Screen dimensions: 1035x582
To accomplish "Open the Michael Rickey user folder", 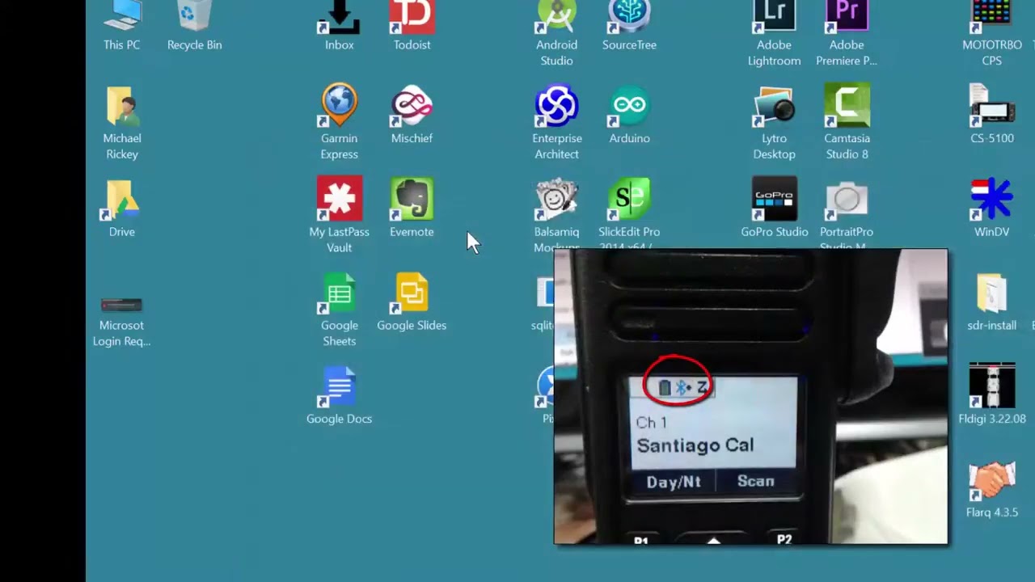I will pyautogui.click(x=122, y=123).
